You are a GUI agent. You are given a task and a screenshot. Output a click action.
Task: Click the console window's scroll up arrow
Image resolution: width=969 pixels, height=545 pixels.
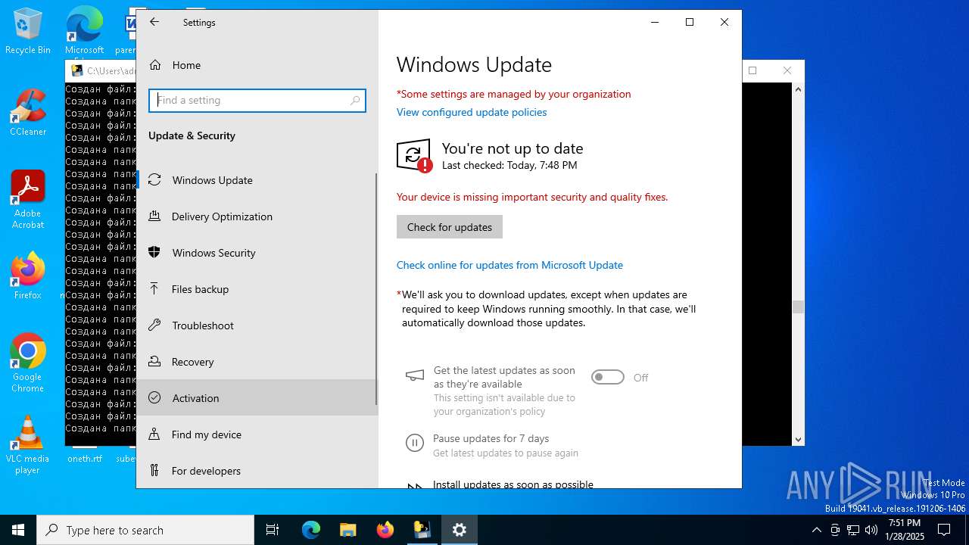[798, 89]
